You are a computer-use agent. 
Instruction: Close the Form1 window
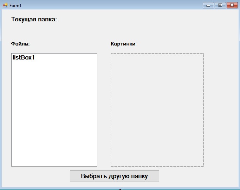tap(232, 5)
